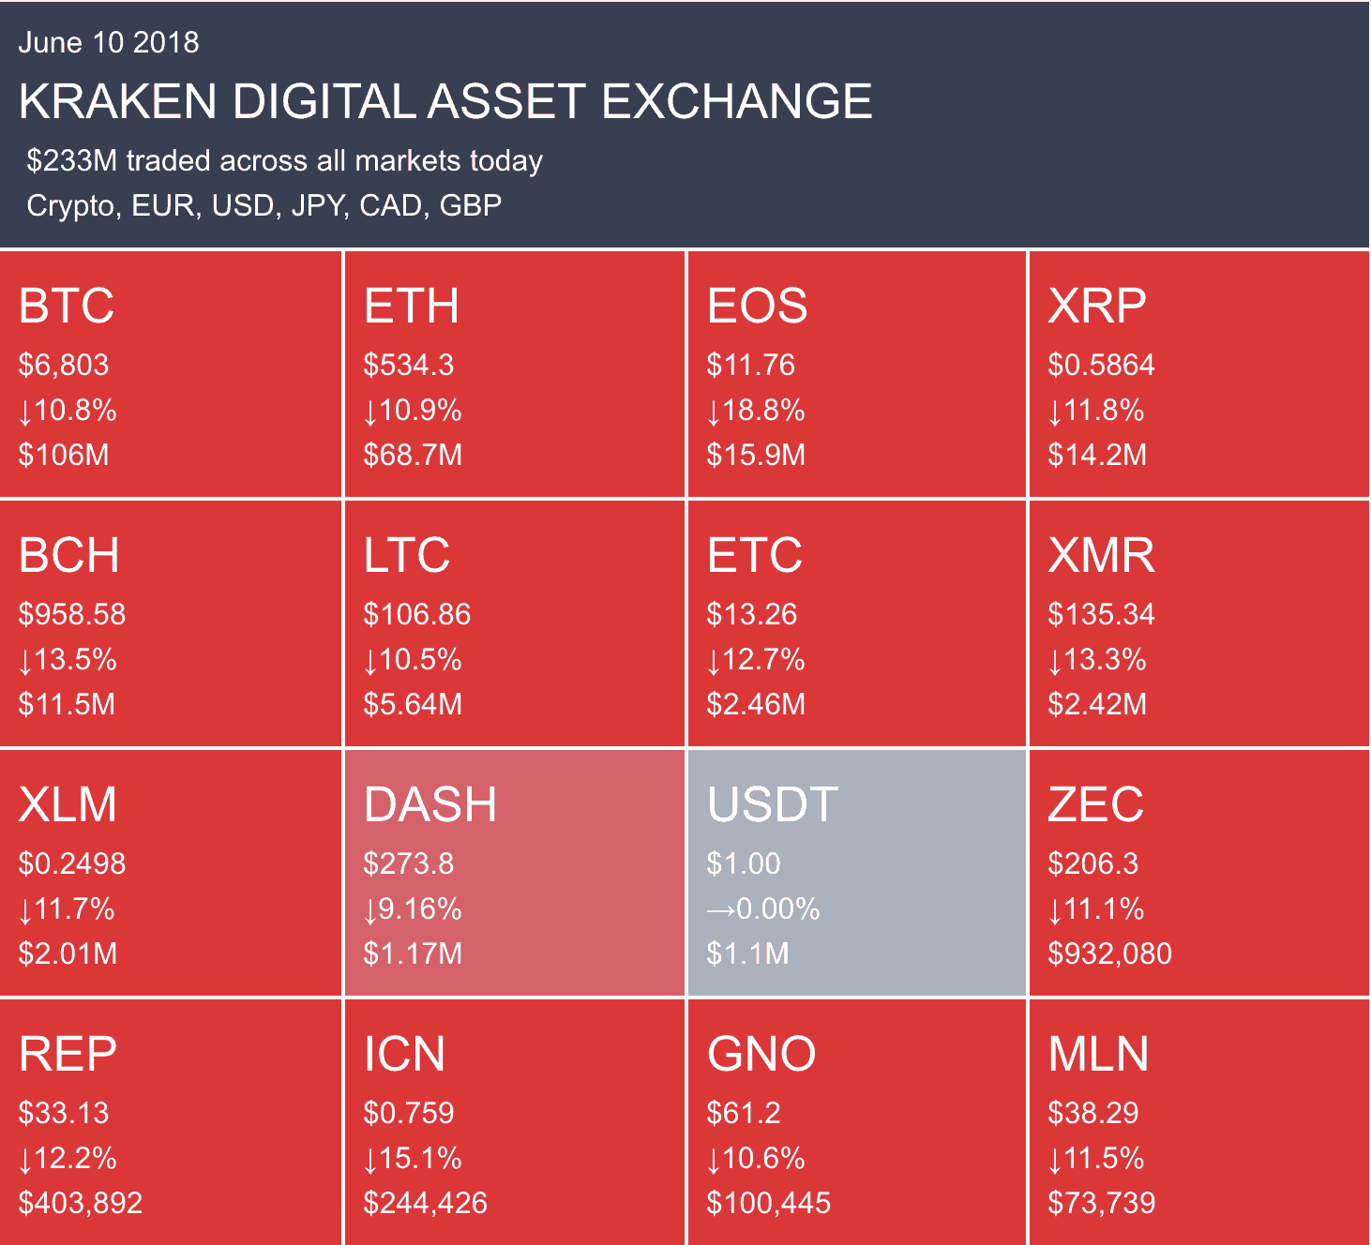Screen dimensions: 1371x1245
Task: Click the BCH market tile
Action: pos(171,623)
